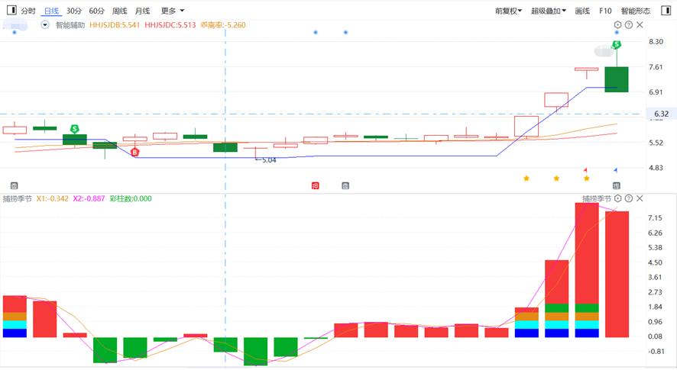Expand the 更多 timeframe dropdown
Viewport: 677px width, 370px height.
[172, 11]
